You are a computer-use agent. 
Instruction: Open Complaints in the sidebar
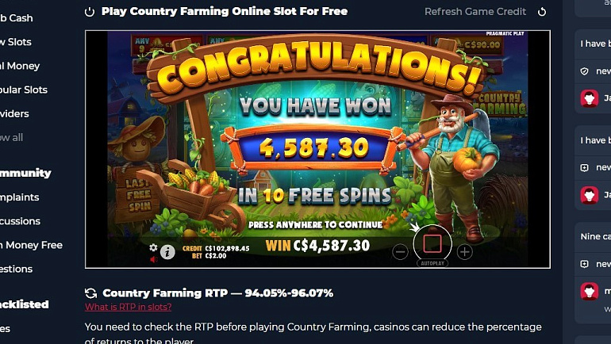tap(19, 197)
